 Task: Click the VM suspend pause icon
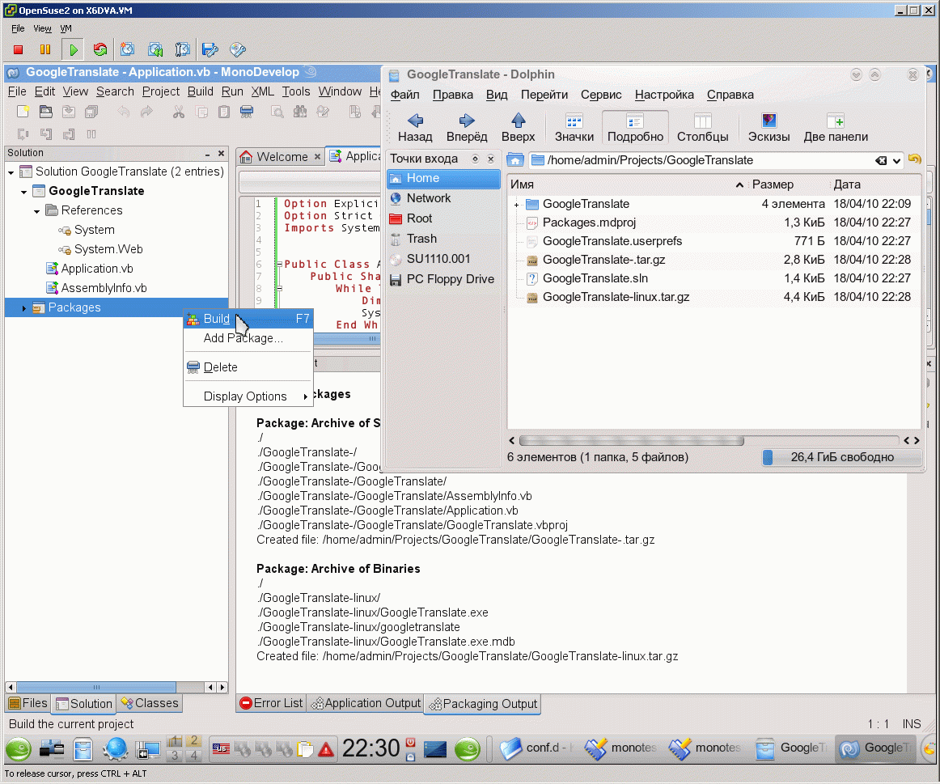click(45, 49)
